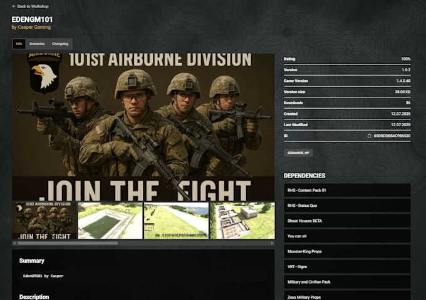Select the shoot house aerial thumbnail

pos(242,221)
